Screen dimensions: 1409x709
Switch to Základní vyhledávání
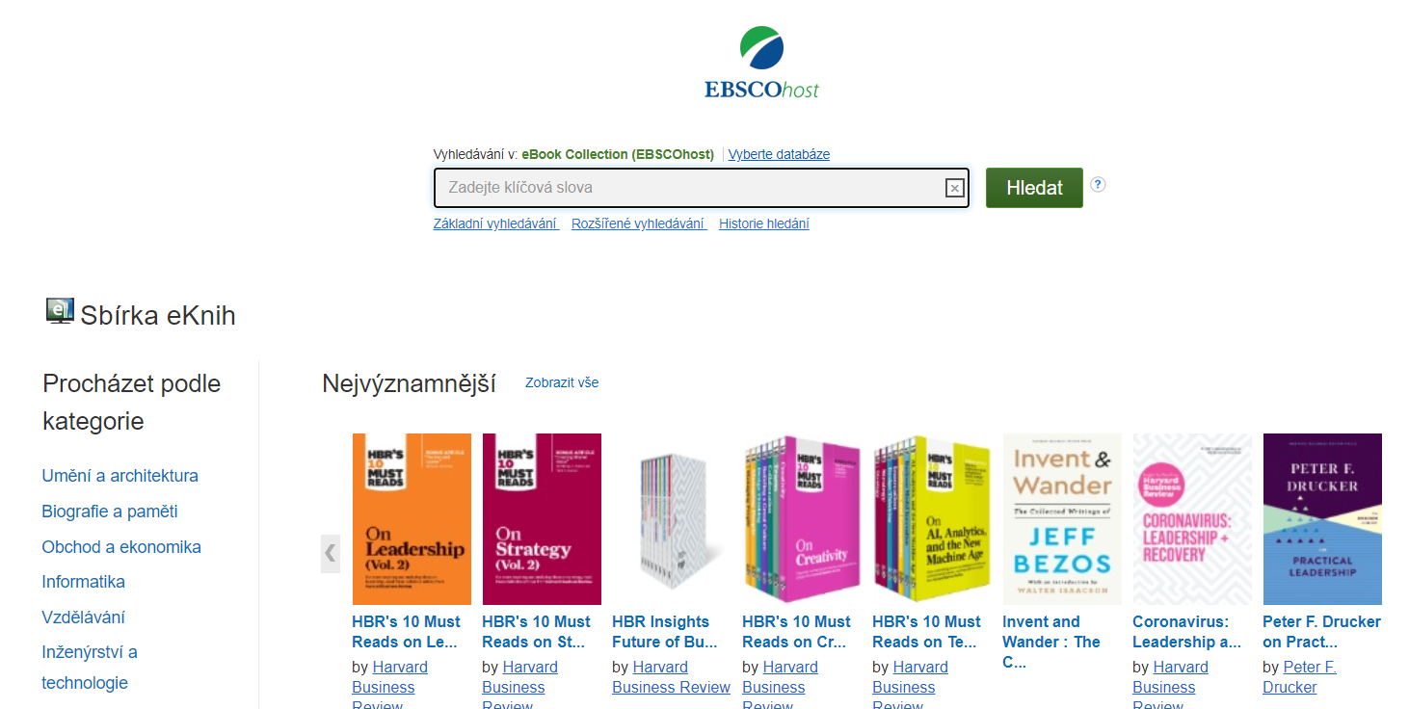(496, 223)
